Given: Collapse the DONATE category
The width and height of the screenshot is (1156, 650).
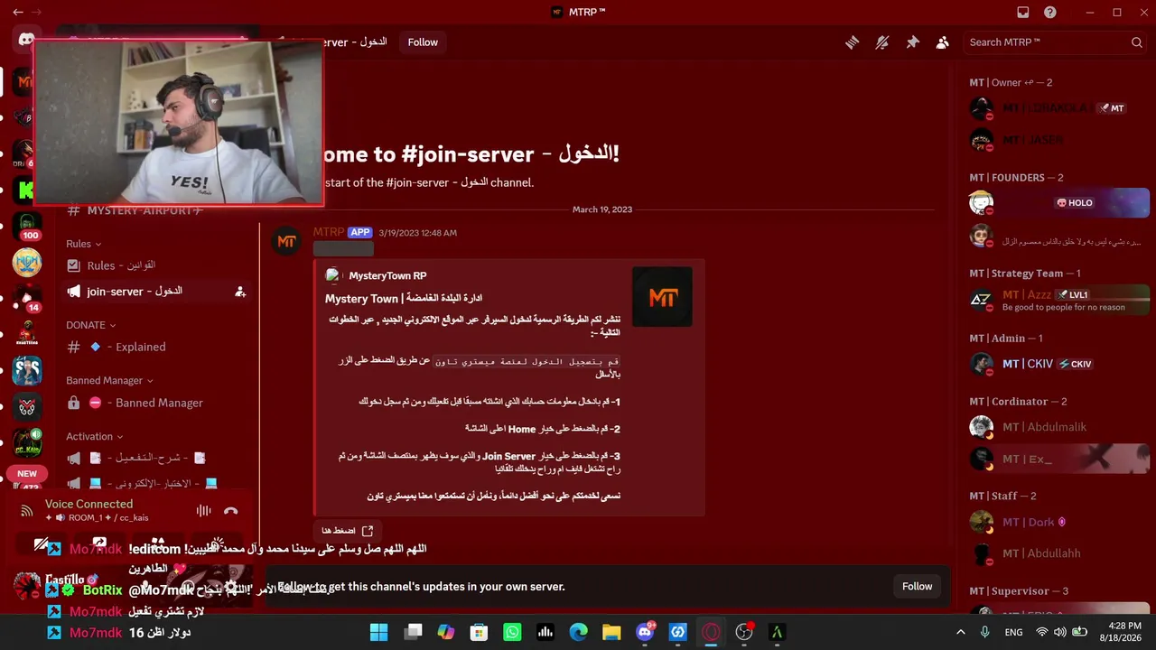Looking at the screenshot, I should tap(90, 325).
